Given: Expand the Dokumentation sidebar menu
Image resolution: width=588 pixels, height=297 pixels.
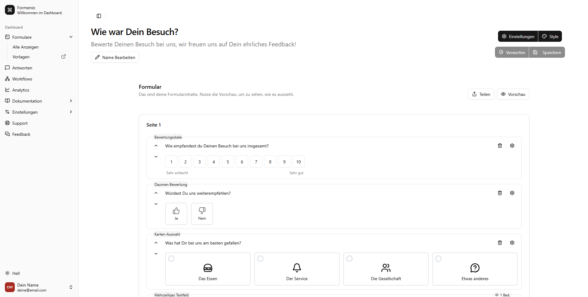Looking at the screenshot, I should coord(71,101).
